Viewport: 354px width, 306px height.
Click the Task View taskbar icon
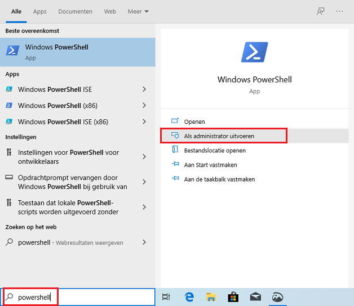(x=166, y=297)
